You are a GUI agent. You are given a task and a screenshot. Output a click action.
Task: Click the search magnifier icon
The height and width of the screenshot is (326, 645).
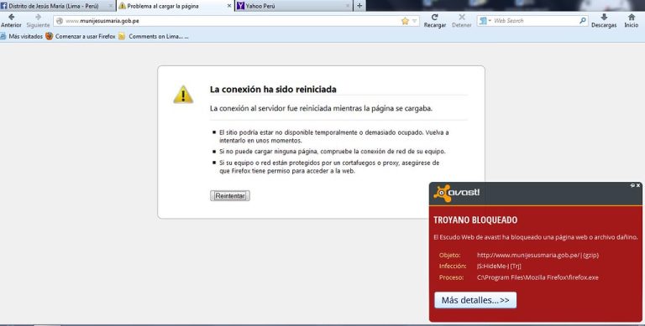pyautogui.click(x=583, y=20)
